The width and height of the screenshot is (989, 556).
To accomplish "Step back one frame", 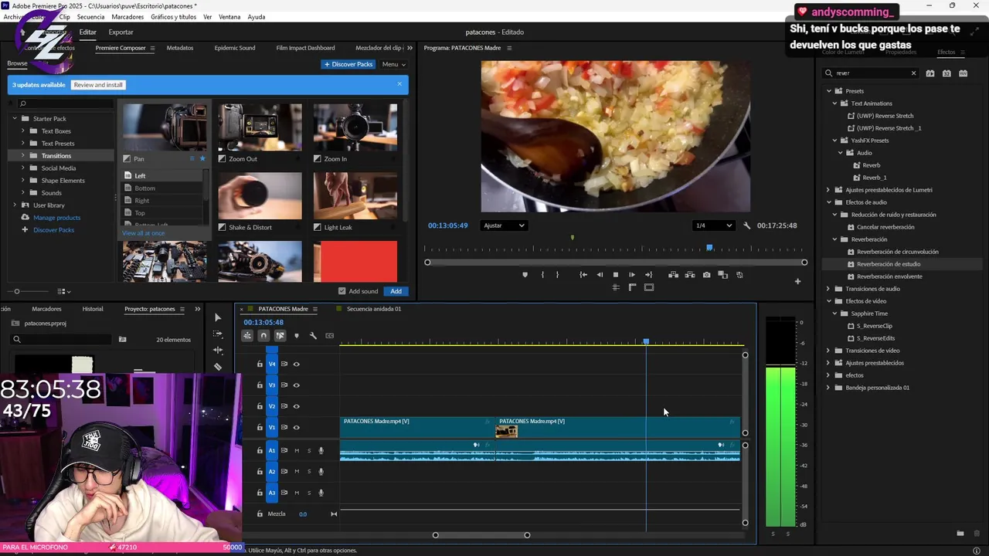I will [x=600, y=275].
